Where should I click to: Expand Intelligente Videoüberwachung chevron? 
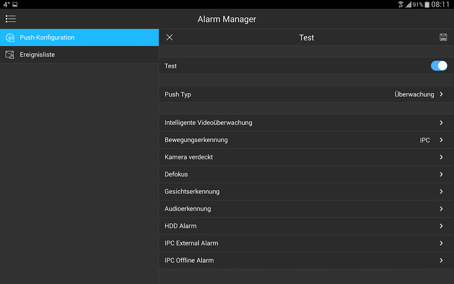(x=441, y=123)
